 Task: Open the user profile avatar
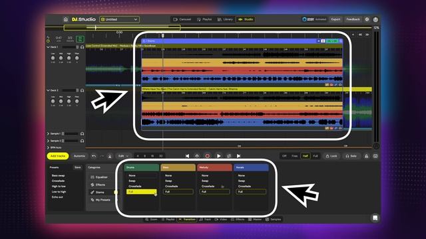(375, 19)
